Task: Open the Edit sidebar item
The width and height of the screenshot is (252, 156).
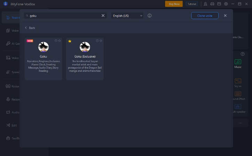Action: click(x=11, y=125)
